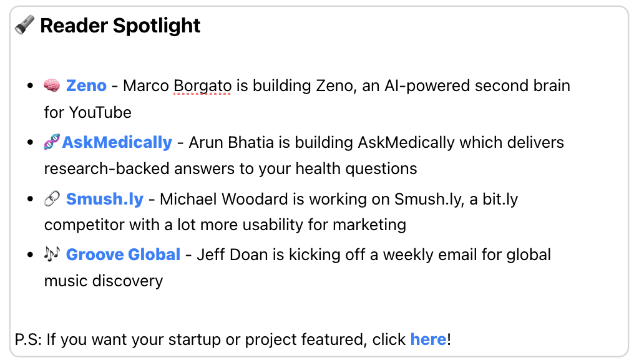Click the name Jeff Doan
The width and height of the screenshot is (634, 363).
(x=233, y=254)
